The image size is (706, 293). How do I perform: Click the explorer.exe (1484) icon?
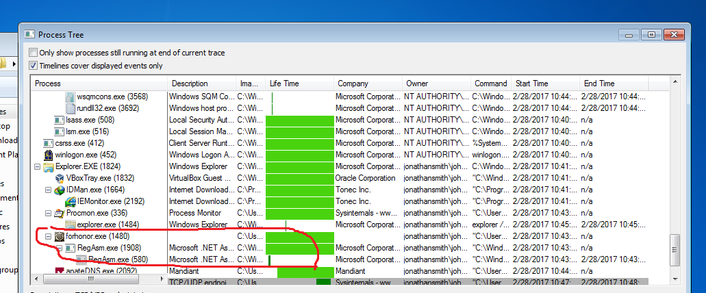coord(71,225)
